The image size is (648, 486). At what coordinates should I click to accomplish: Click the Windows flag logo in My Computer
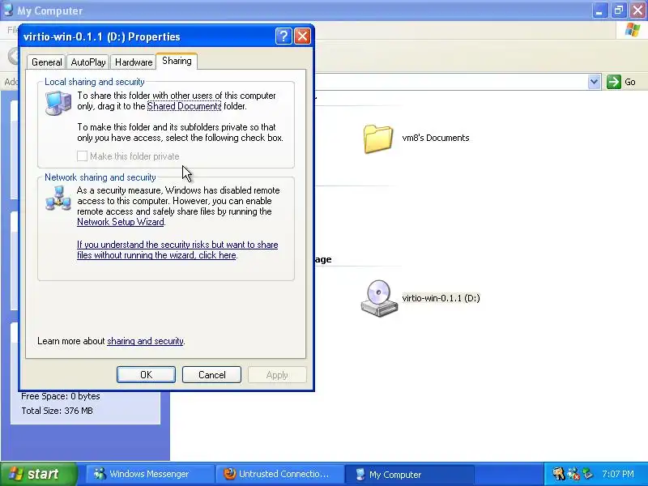pyautogui.click(x=632, y=30)
